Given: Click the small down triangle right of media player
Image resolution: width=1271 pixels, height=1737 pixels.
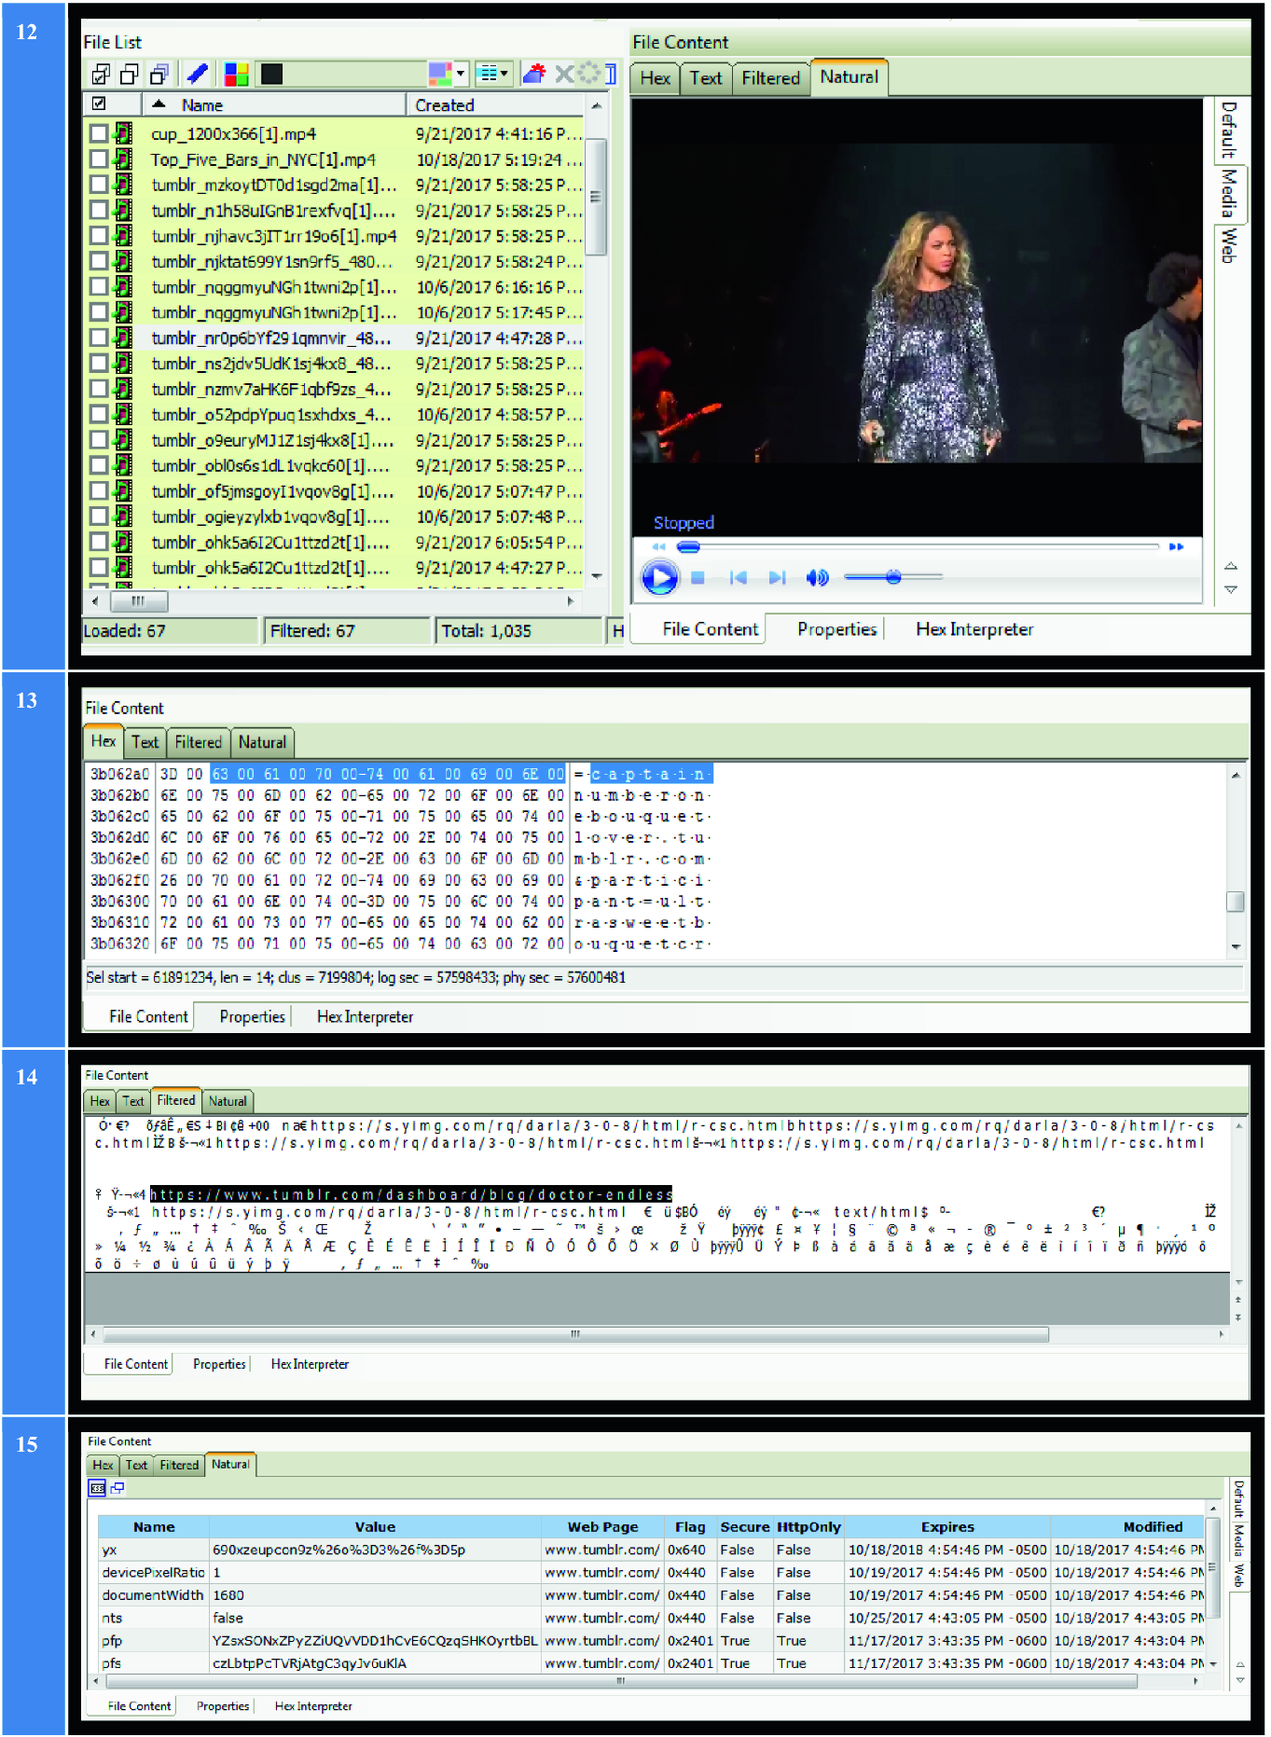Looking at the screenshot, I should (x=1231, y=589).
